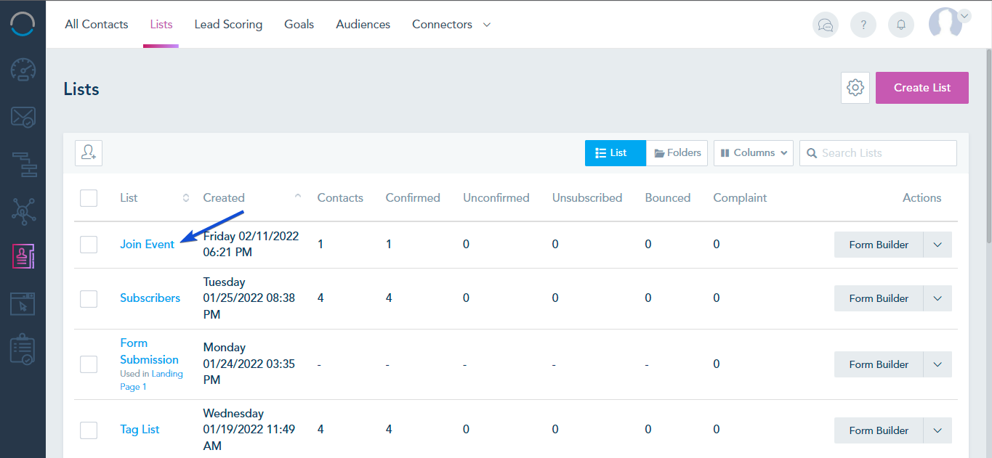Expand actions arrow for Tag List
The width and height of the screenshot is (992, 458).
pos(937,430)
